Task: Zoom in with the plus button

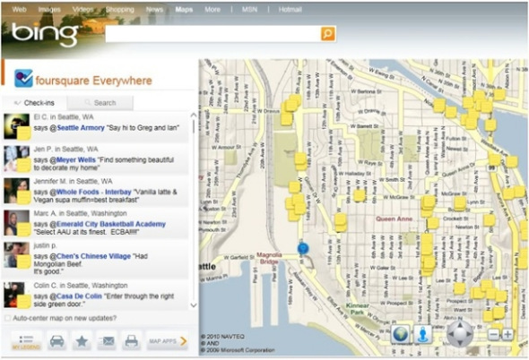Action: pyautogui.click(x=507, y=334)
